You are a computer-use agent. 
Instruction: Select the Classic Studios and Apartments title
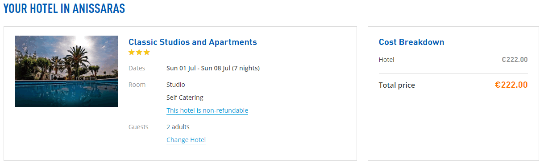(193, 42)
